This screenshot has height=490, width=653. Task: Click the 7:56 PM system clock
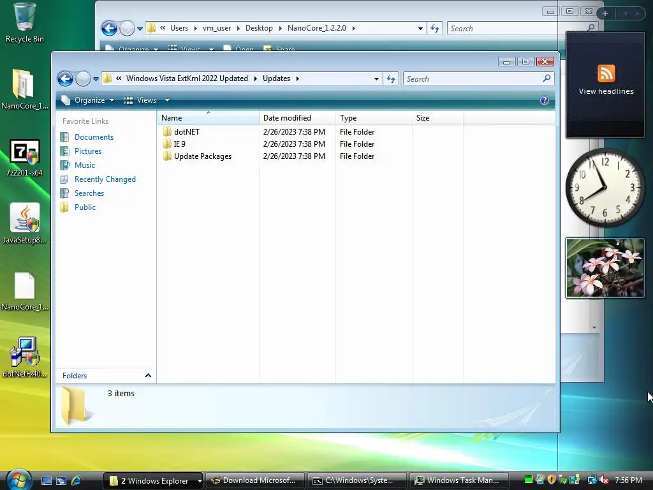(628, 480)
